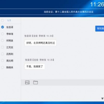Pick contact name 江充实

point(10,47)
